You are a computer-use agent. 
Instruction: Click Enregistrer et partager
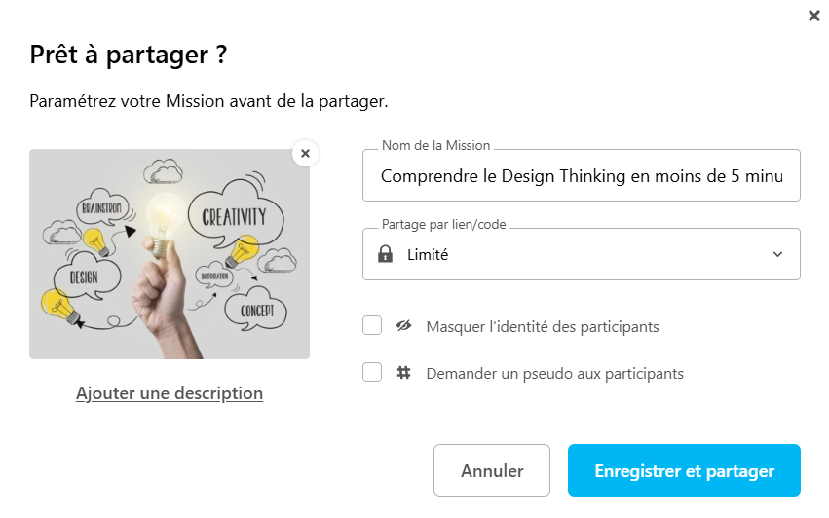pos(684,471)
